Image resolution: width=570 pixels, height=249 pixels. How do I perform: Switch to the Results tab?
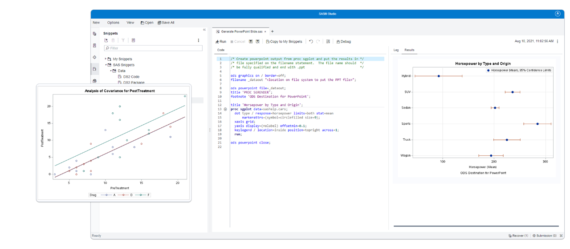click(409, 50)
